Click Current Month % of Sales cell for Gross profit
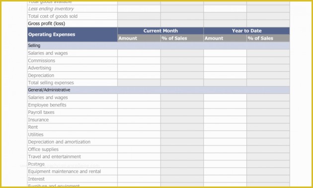Screen dimensions: 313x188 point(182,24)
